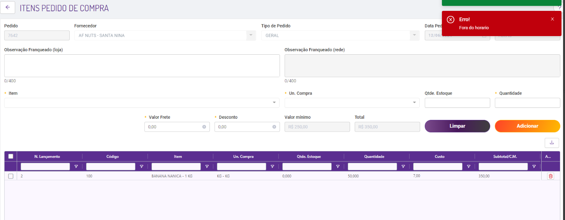The width and height of the screenshot is (565, 220).
Task: Clear the Valor Frete field with the x icon
Action: (x=204, y=127)
